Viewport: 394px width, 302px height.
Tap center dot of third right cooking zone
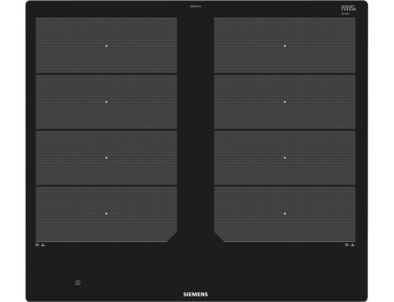[x=285, y=157]
